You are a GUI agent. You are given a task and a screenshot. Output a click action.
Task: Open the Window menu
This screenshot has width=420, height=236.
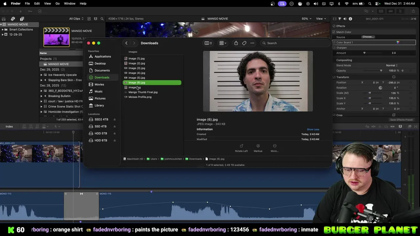70,4
